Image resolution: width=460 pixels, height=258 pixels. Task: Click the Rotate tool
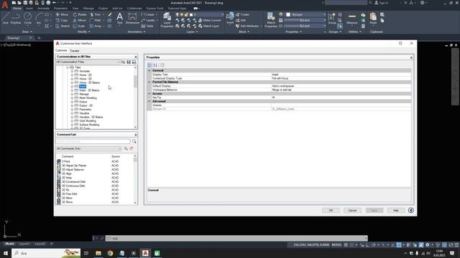[80, 14]
